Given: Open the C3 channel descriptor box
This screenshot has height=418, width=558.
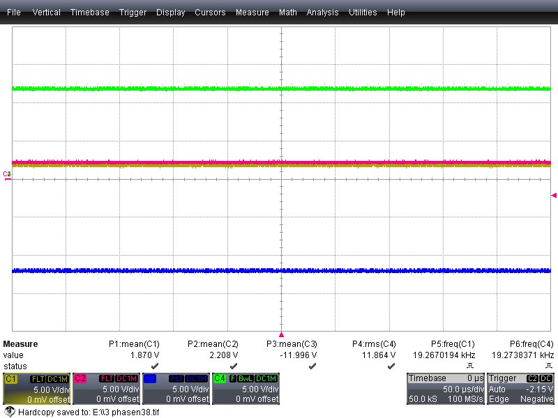Looking at the screenshot, I should coord(176,389).
